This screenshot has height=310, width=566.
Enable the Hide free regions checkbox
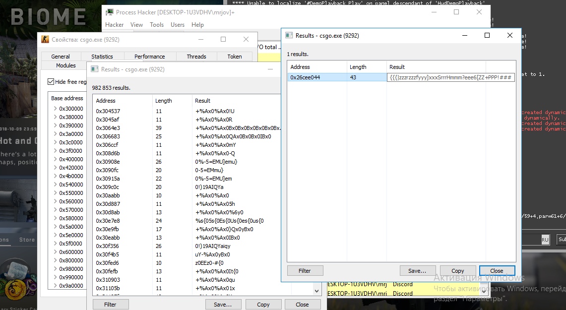[51, 82]
